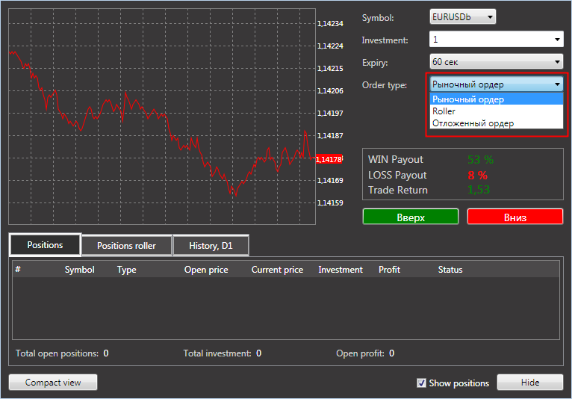Open the Symbol EURUSDb dropdown

click(x=462, y=16)
